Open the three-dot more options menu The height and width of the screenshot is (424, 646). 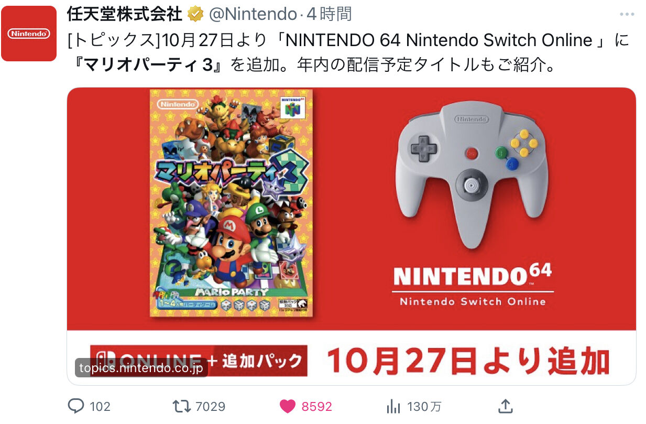point(627,15)
